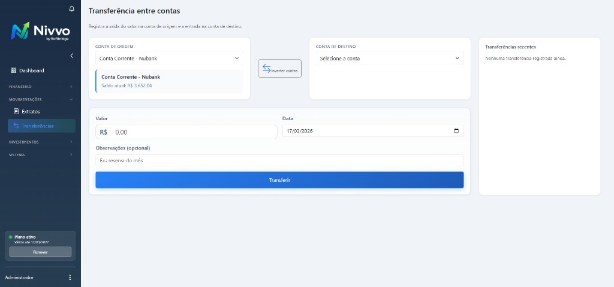Select Transferências in the sidebar
Image resolution: width=614 pixels, height=287 pixels.
(x=41, y=126)
